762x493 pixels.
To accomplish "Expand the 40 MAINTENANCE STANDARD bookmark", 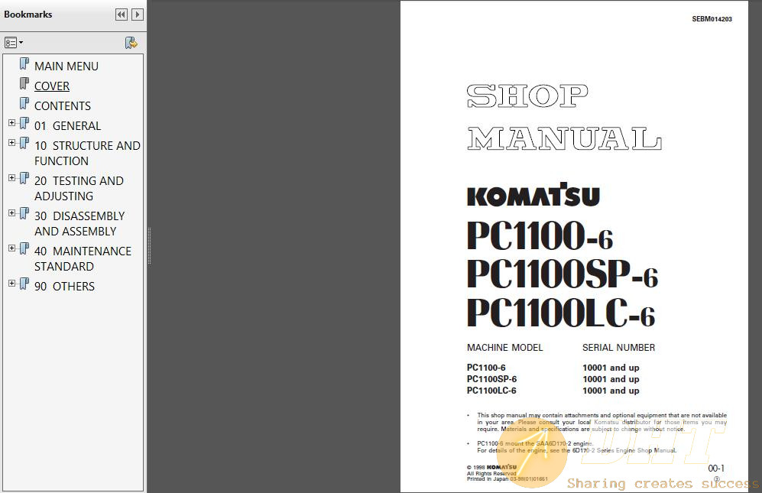I will click(x=11, y=248).
